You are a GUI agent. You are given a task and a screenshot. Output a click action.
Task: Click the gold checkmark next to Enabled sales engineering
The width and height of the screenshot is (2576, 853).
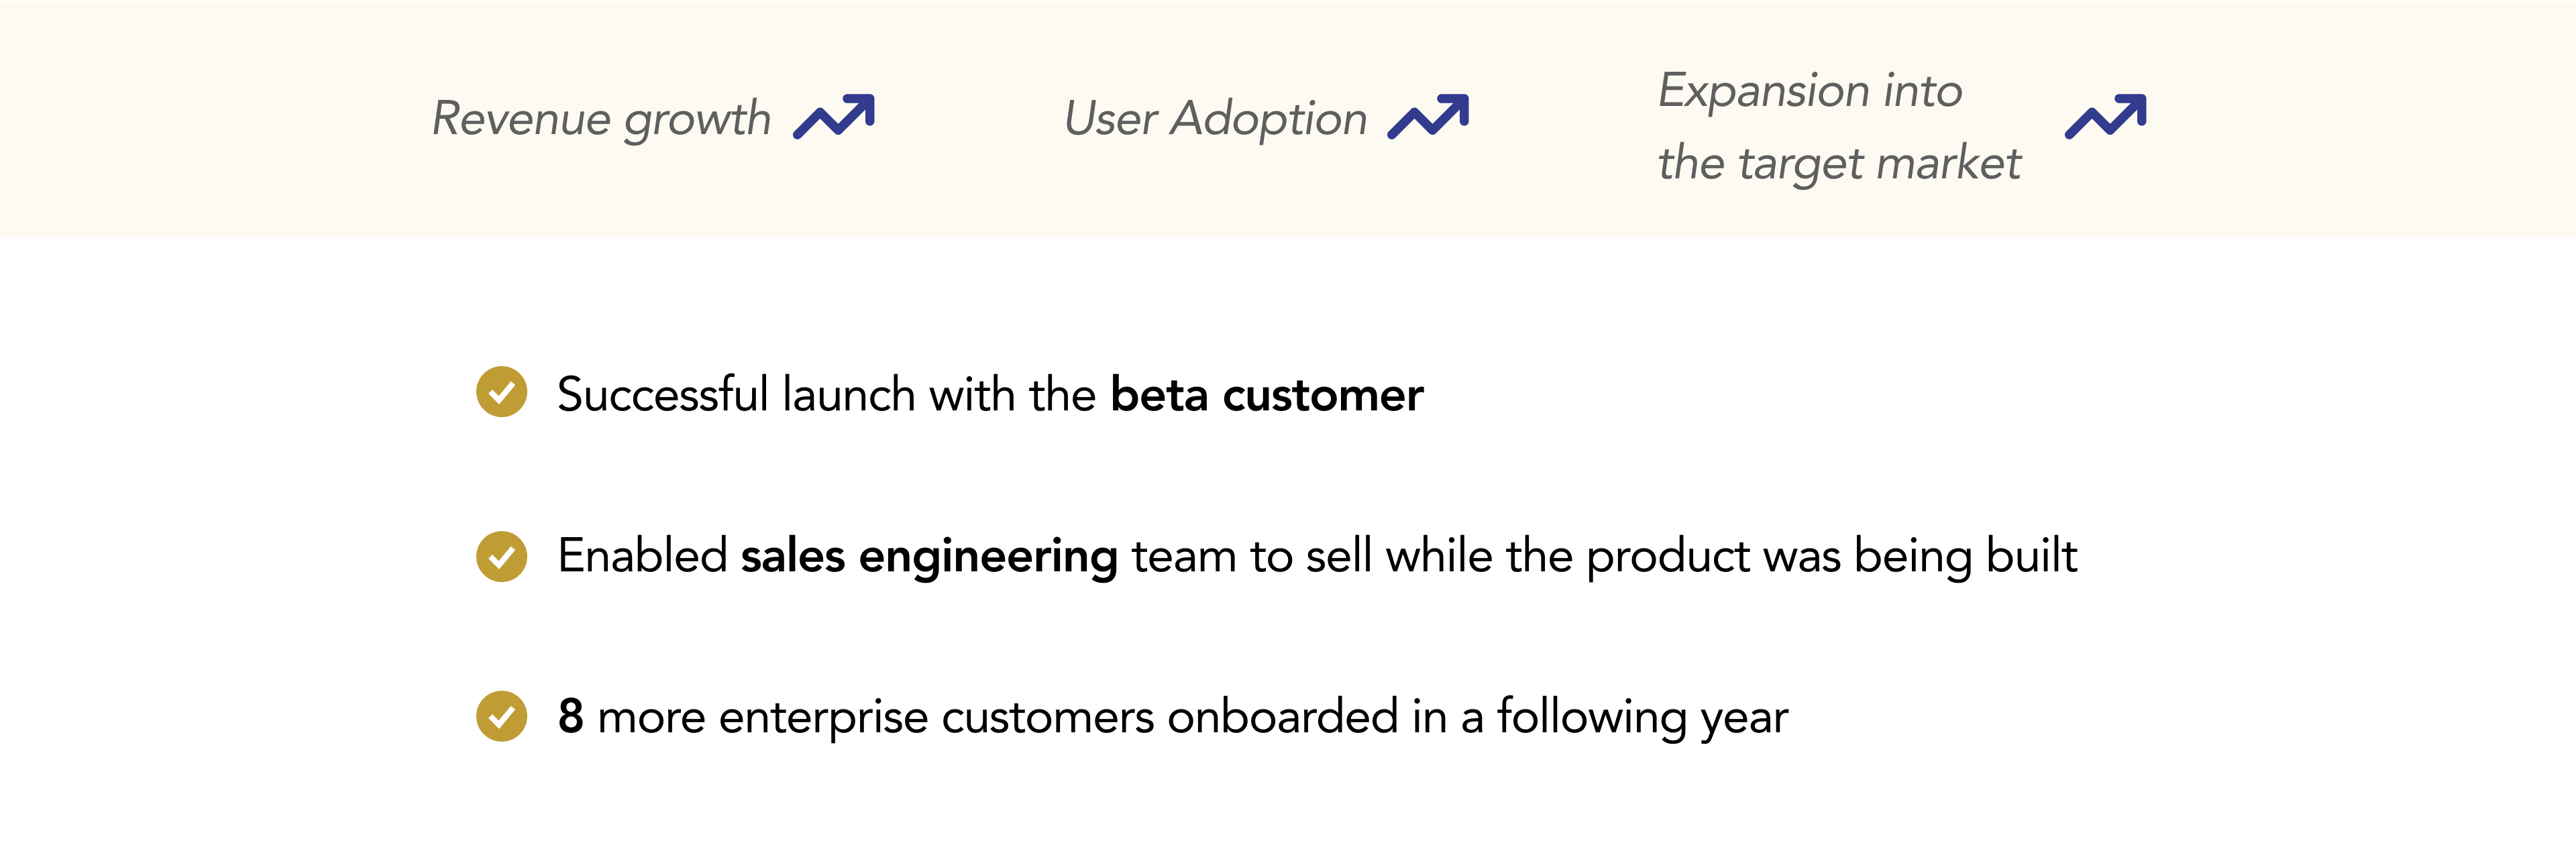[501, 557]
